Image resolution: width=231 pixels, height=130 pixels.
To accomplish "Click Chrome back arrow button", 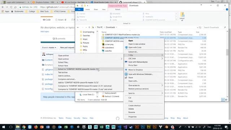I will 3,7.
